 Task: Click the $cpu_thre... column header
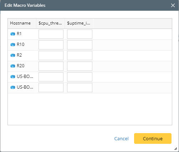50,23
